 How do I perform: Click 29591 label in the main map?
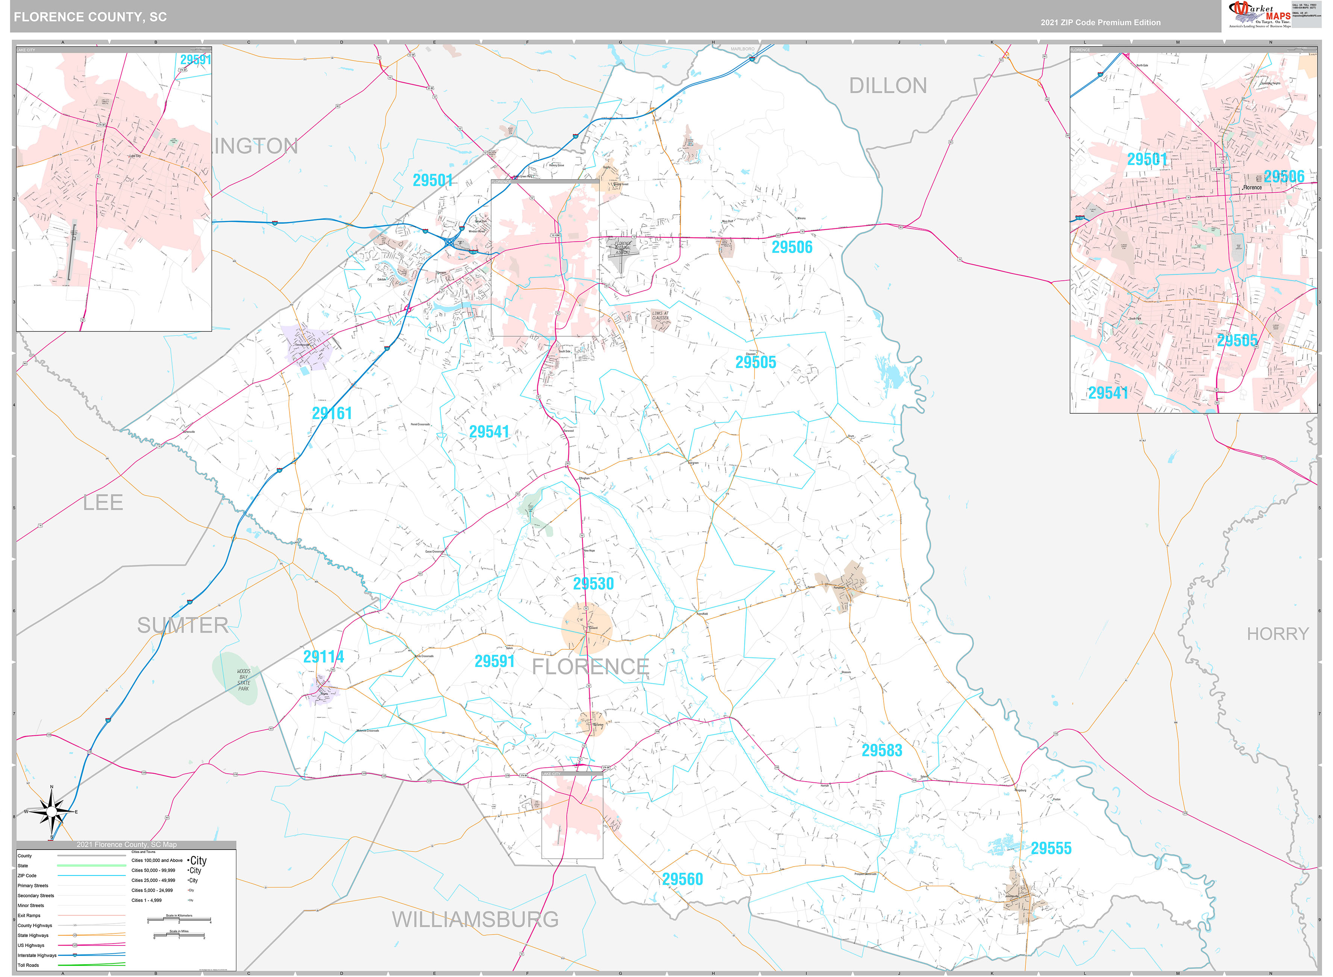coord(494,662)
